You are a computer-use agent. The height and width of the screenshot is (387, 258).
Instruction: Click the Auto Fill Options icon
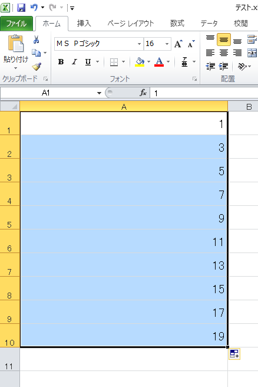234,354
